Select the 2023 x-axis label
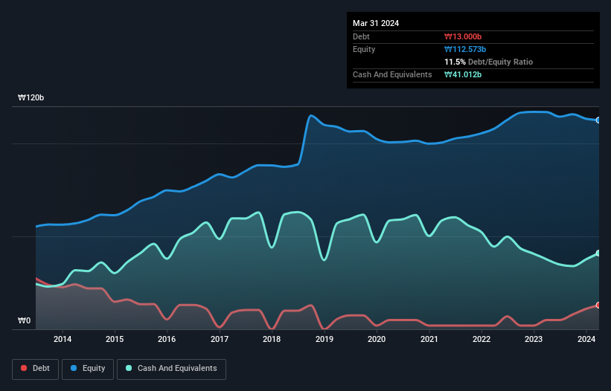Screen dimensions: 611x391 tap(534, 339)
